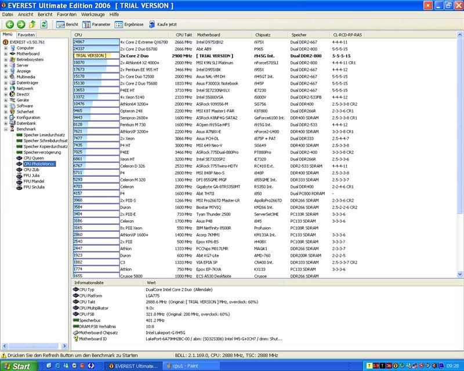This screenshot has height=371, width=464.
Task: Open the Werkzeuge menu
Action: point(93,14)
